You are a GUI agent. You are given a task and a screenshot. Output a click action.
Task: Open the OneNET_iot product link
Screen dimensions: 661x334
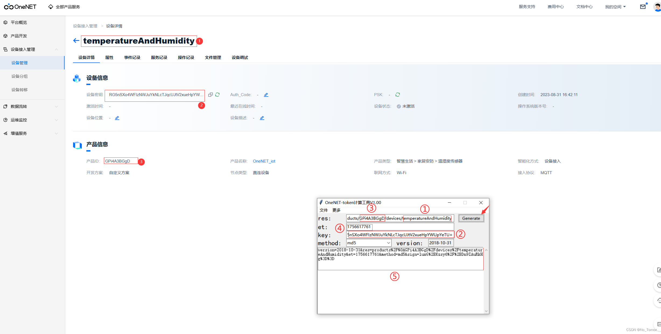[x=264, y=161]
